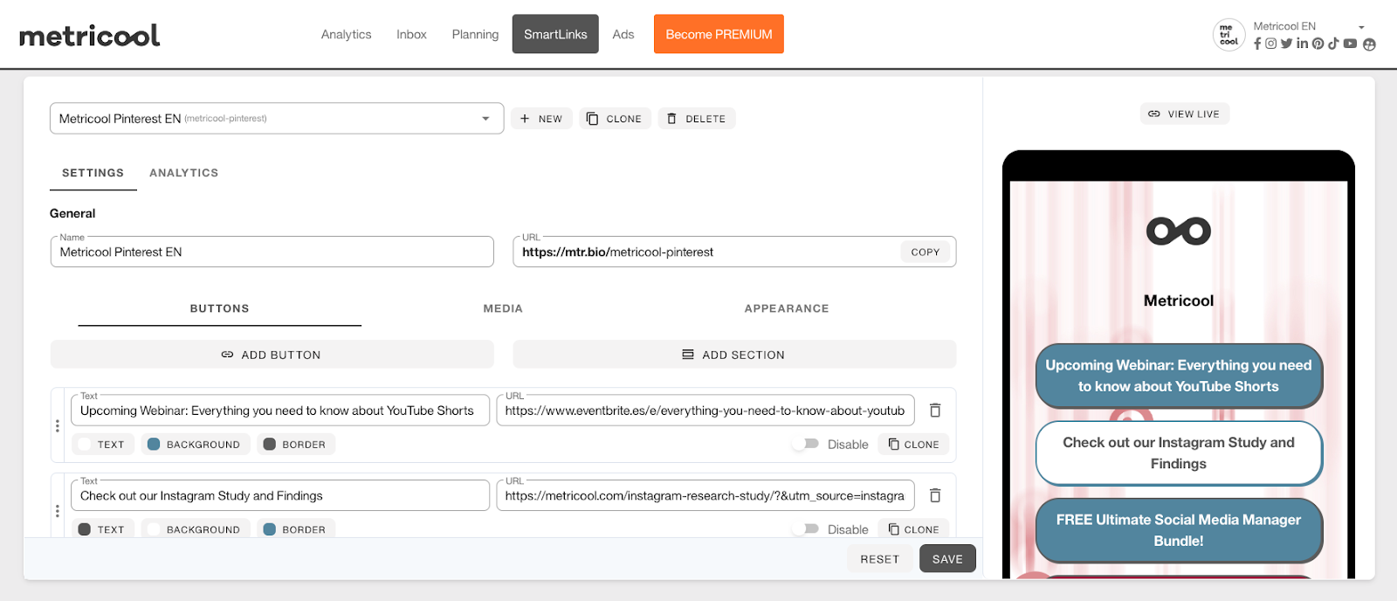Clone the current SmartLink page
The width and height of the screenshot is (1397, 601).
[615, 119]
